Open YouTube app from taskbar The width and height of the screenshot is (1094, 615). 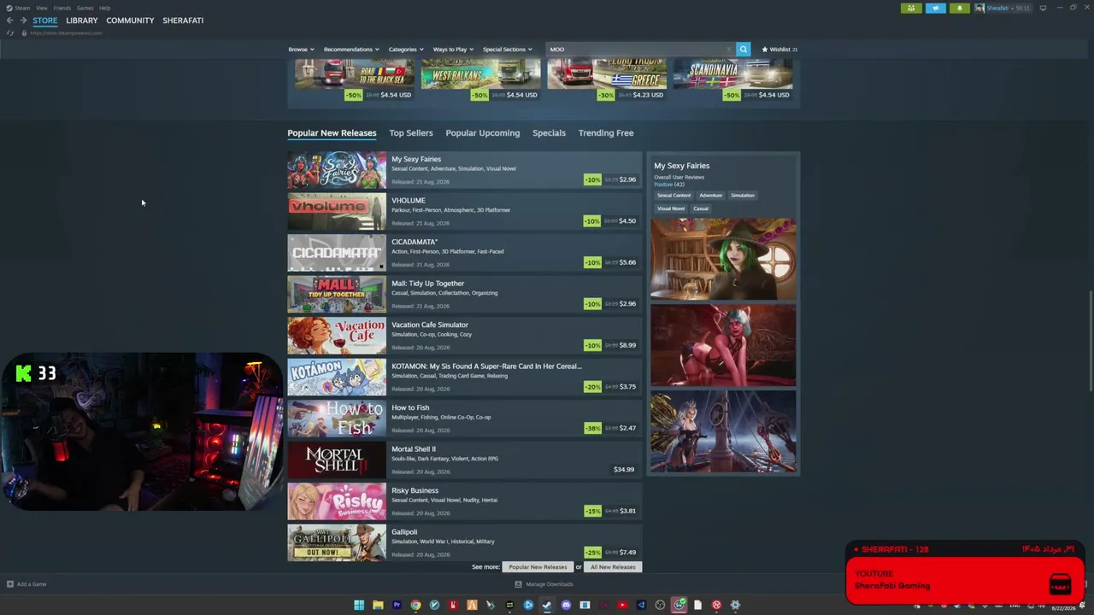click(x=622, y=605)
